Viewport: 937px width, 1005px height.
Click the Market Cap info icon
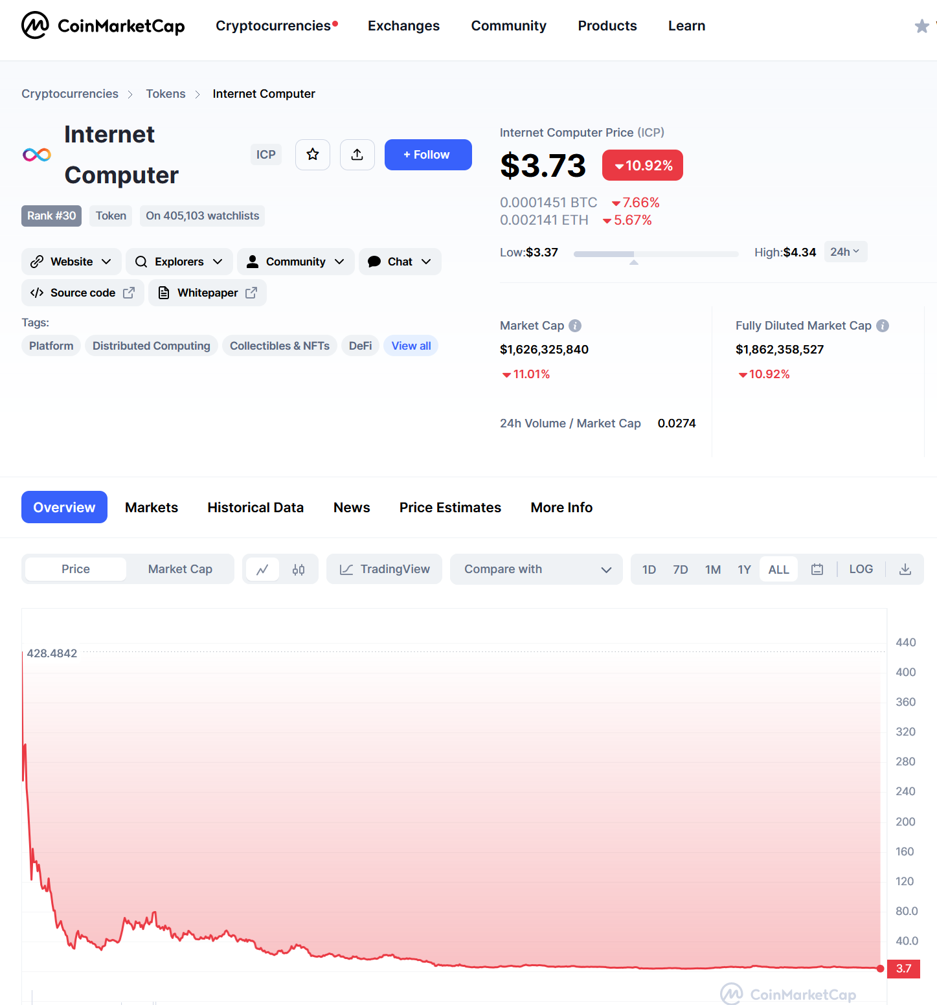[575, 326]
